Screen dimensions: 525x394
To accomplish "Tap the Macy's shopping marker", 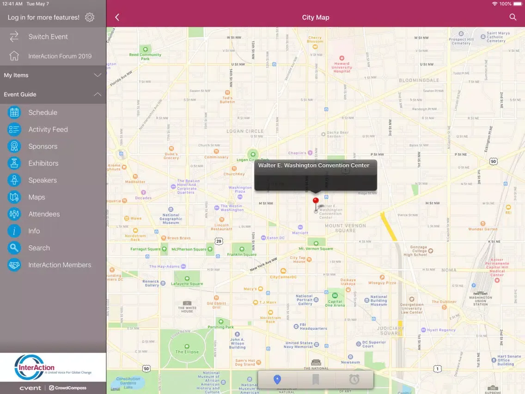I will 261,289.
